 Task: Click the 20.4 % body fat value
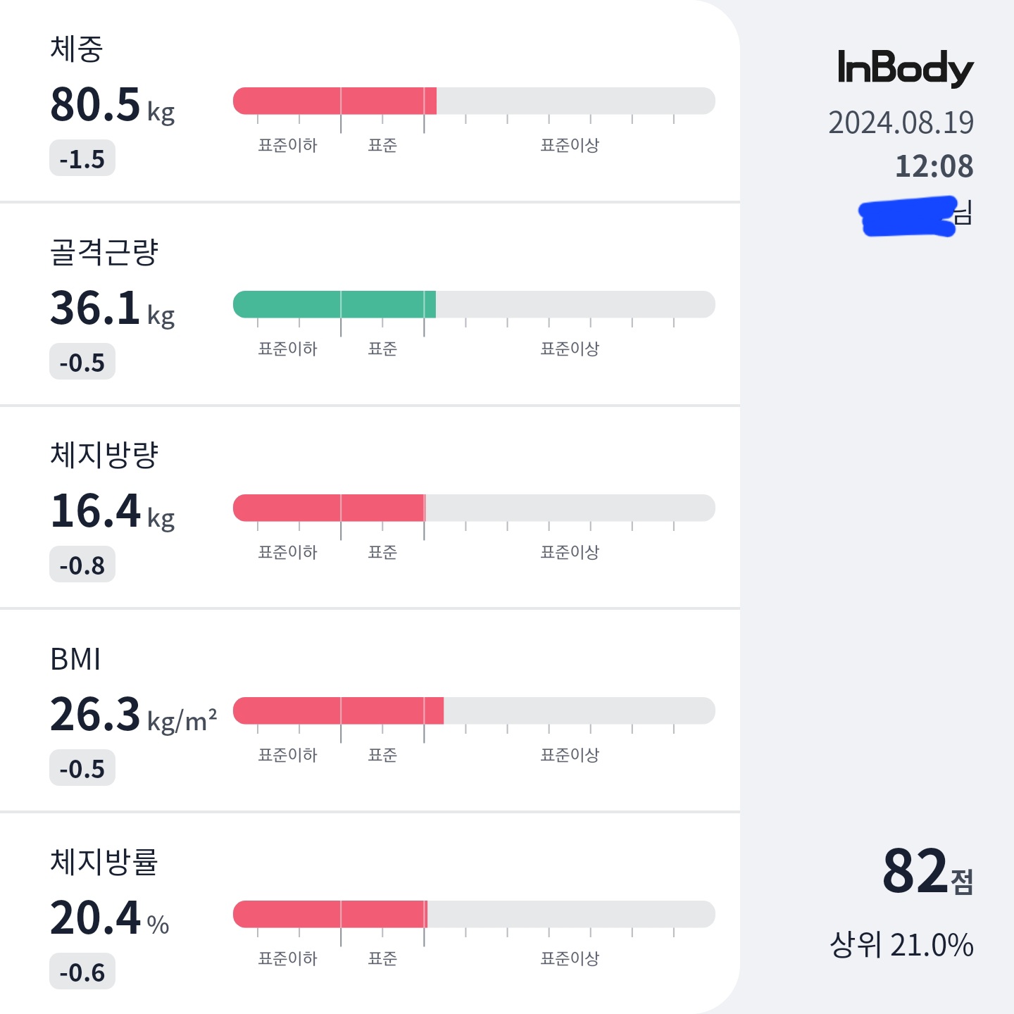pos(110,918)
